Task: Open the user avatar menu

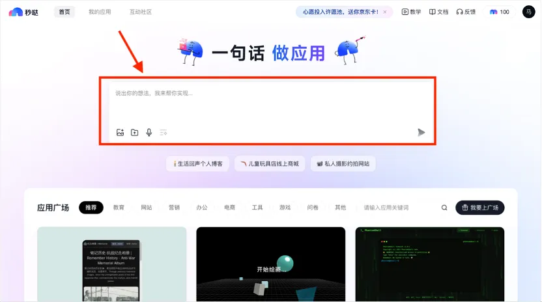Action: (x=528, y=12)
